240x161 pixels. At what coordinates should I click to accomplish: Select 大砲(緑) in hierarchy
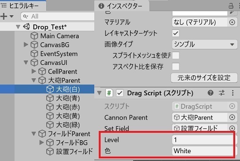(68, 125)
